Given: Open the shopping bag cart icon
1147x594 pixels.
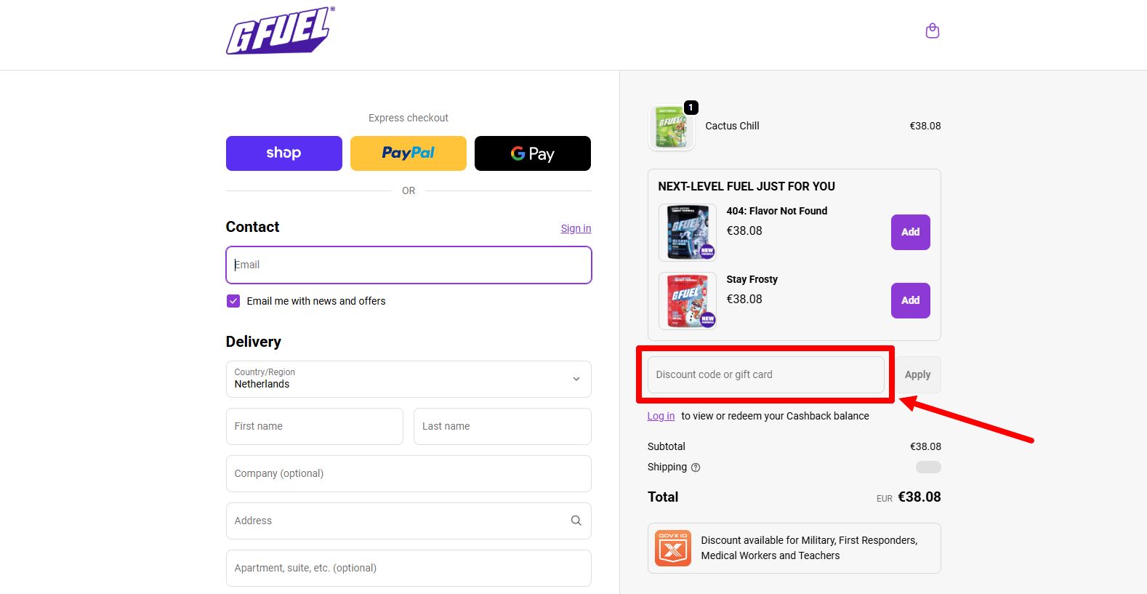Looking at the screenshot, I should (x=933, y=31).
